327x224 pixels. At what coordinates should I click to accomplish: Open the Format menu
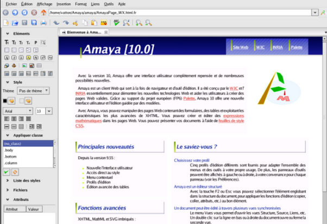tap(81, 4)
